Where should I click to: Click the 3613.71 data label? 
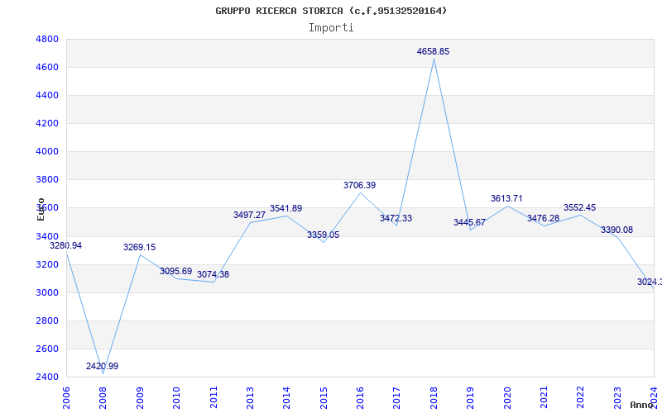click(506, 198)
